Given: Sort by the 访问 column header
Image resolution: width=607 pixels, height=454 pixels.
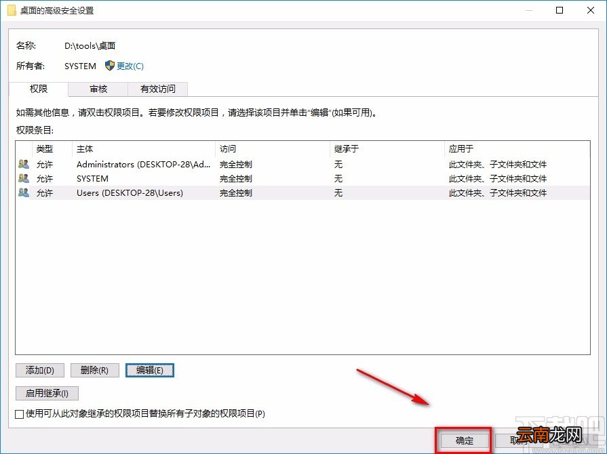Looking at the screenshot, I should pos(273,149).
